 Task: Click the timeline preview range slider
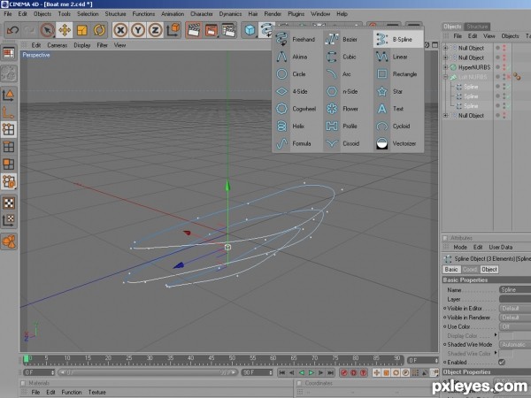[148, 372]
